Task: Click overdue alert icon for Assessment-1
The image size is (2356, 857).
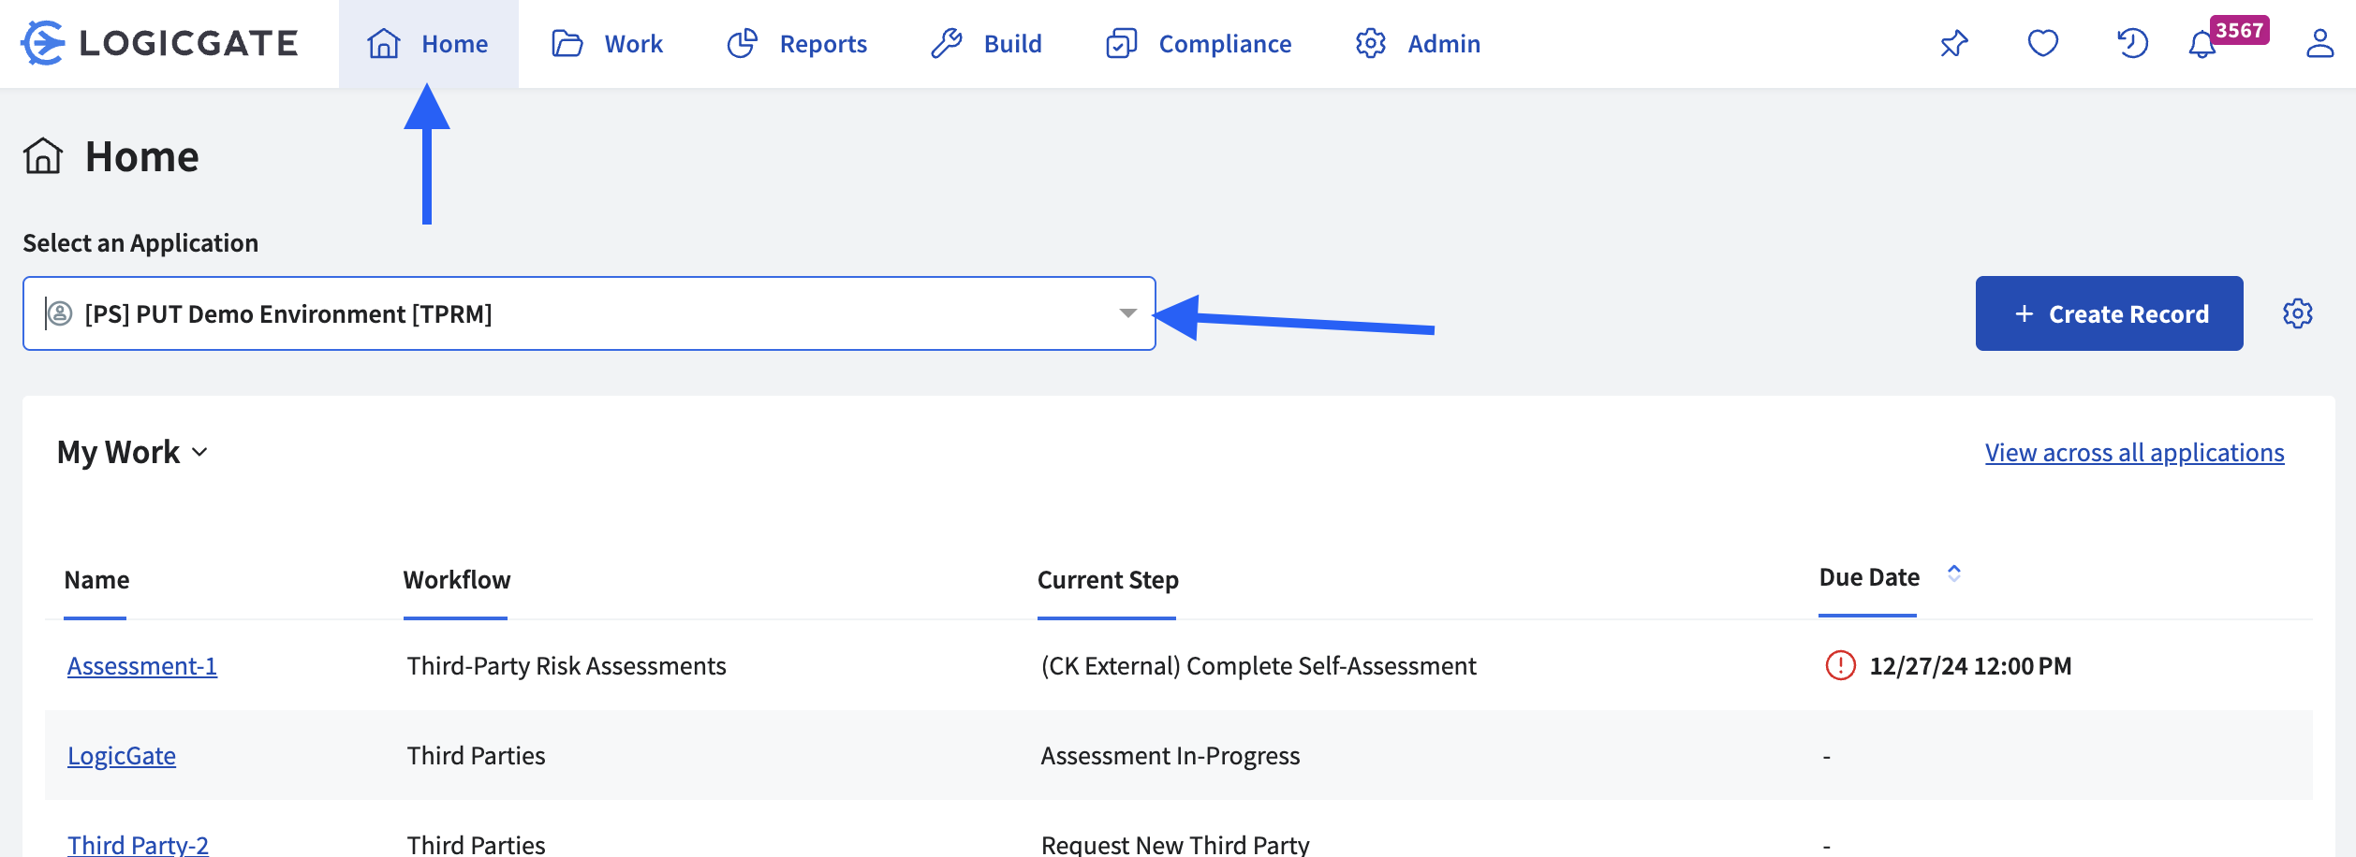Action: [1840, 665]
